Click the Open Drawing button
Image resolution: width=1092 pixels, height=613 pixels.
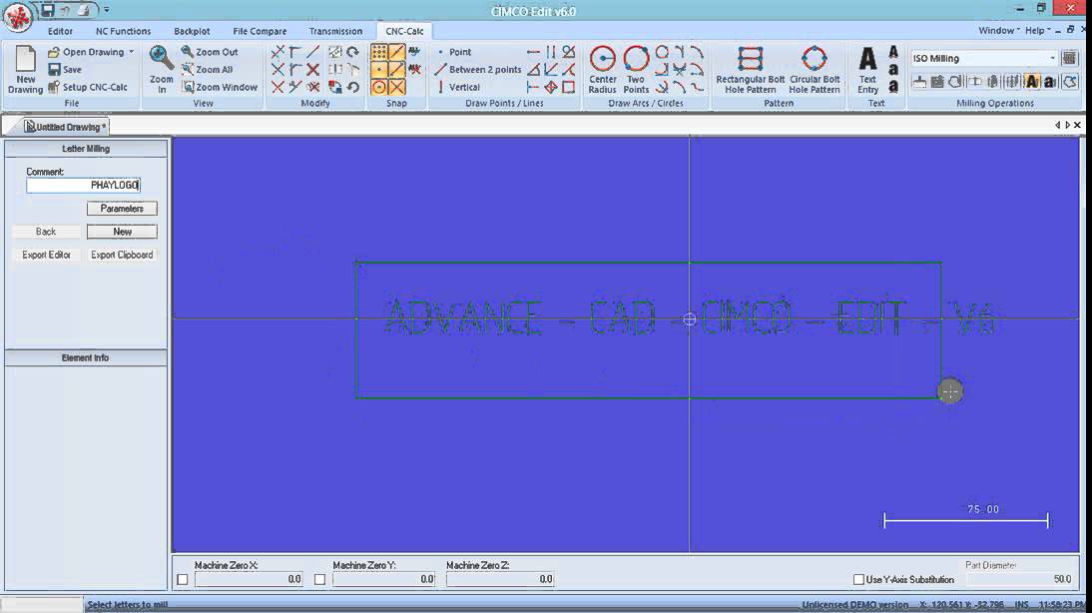[x=87, y=52]
